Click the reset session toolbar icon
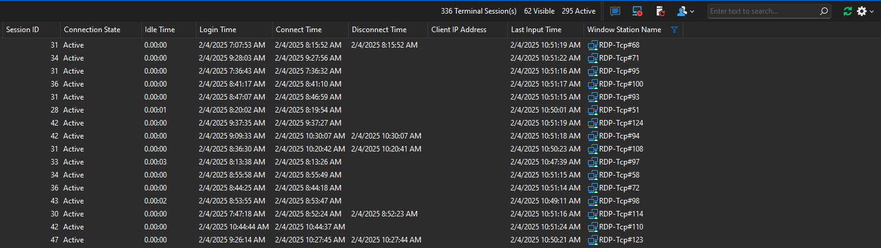The width and height of the screenshot is (881, 248). tap(660, 11)
